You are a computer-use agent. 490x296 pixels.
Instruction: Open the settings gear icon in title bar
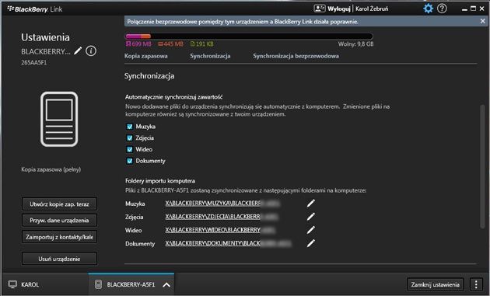point(428,9)
